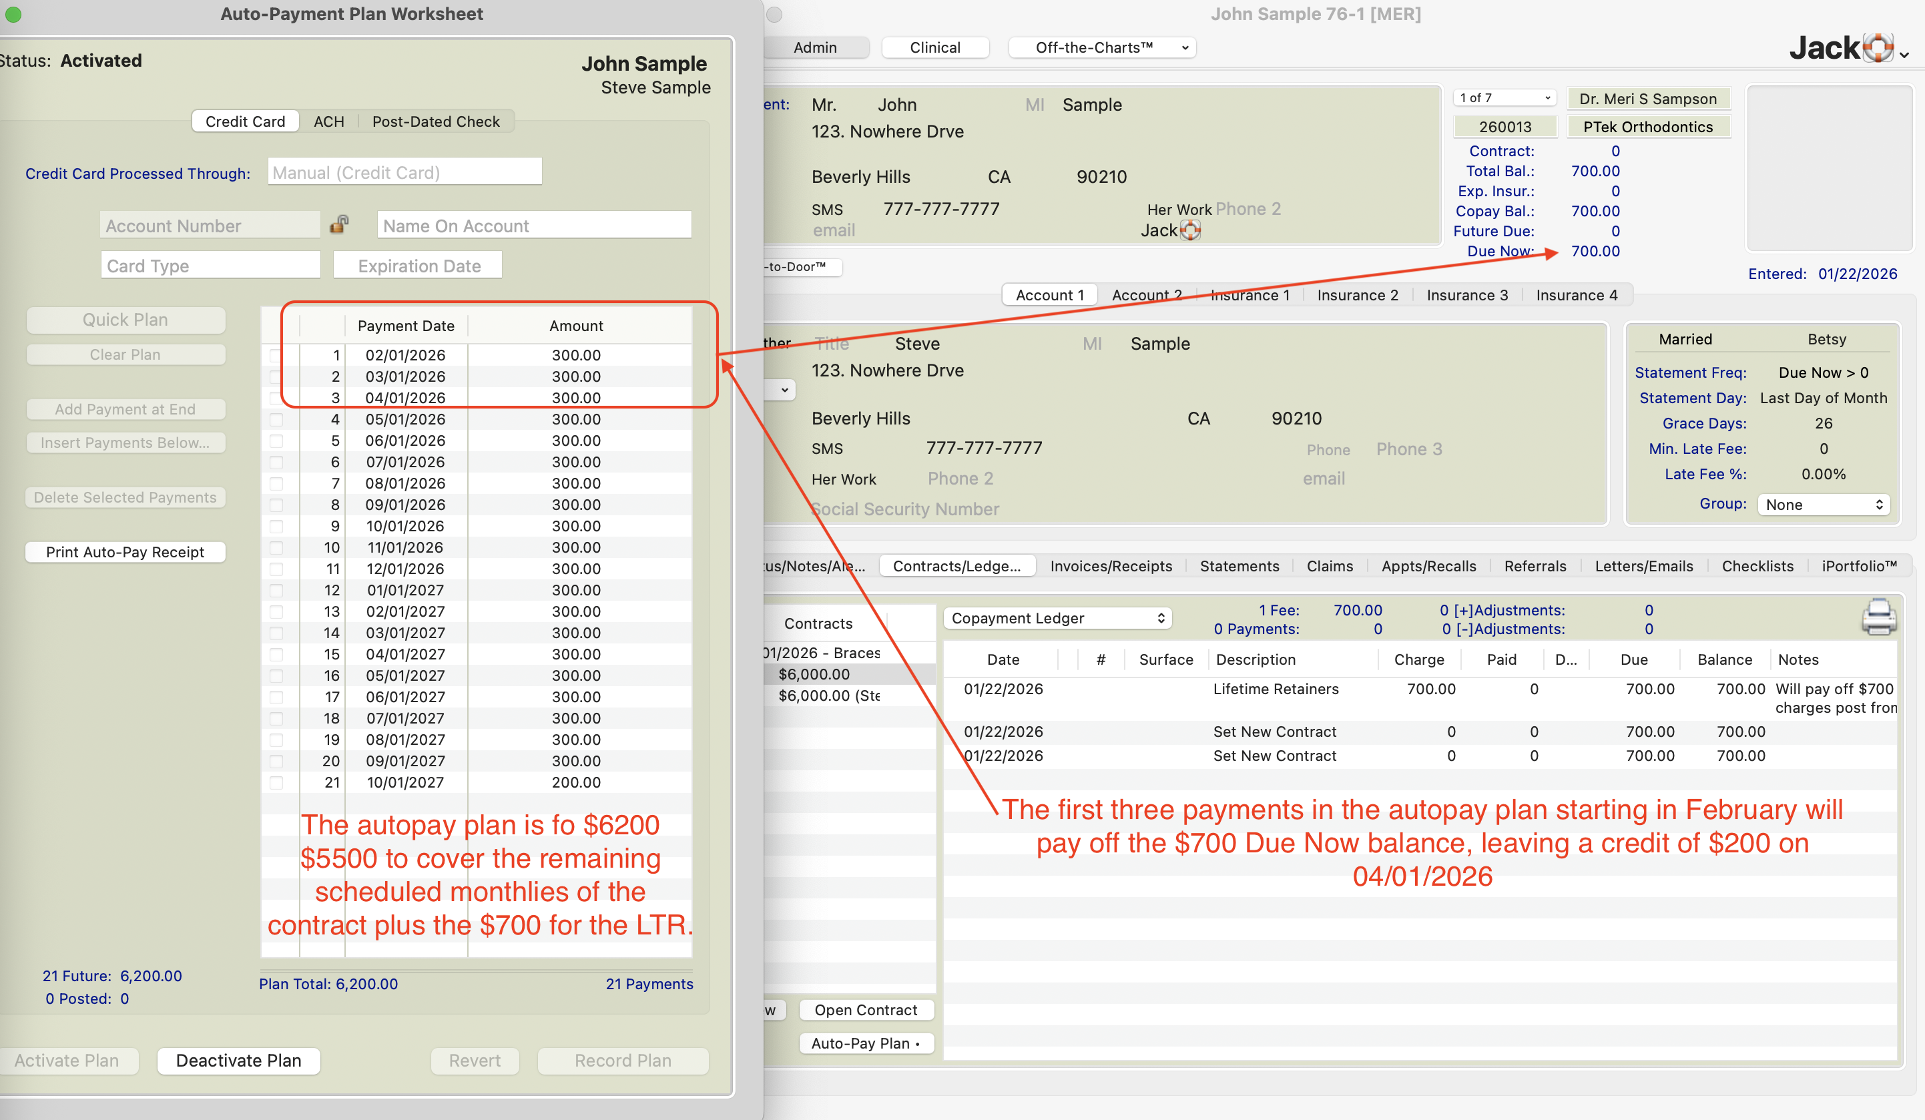Click the small chevron next to the Jack logo
Image resolution: width=1925 pixels, height=1120 pixels.
pos(1905,54)
